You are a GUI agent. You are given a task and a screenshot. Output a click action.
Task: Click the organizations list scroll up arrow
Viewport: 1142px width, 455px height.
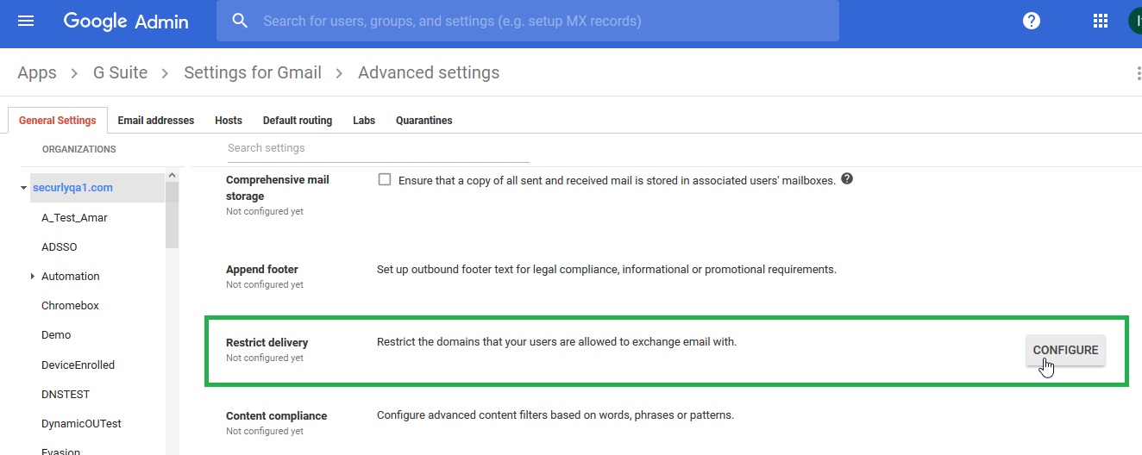(x=173, y=176)
